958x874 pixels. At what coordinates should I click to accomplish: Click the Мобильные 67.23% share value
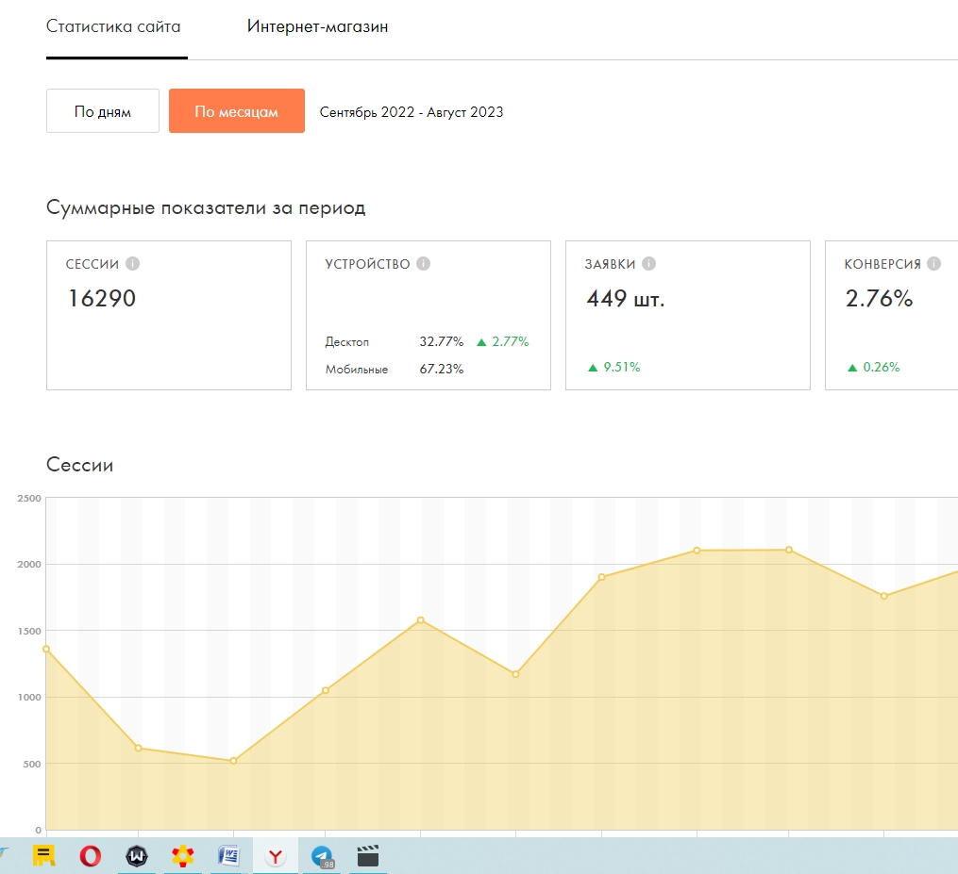[441, 370]
